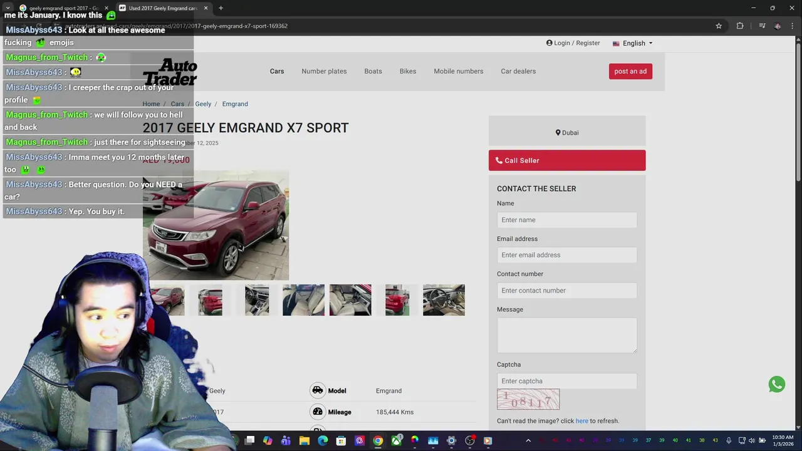Click the Cars breadcrumb link
Screen dimensions: 802x451
tap(177, 104)
